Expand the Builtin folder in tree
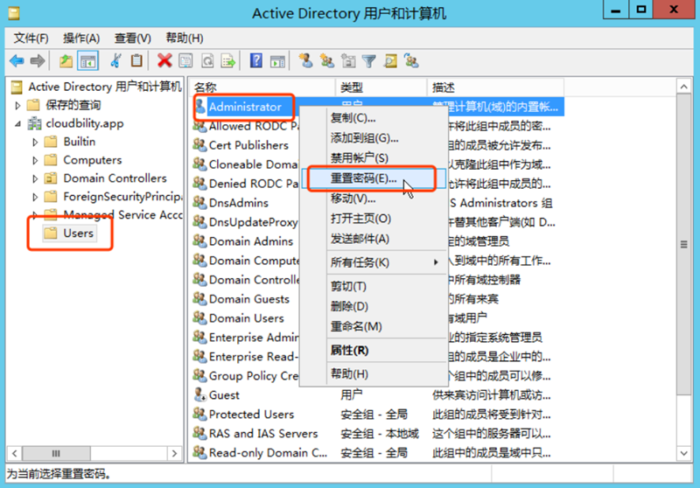 click(35, 142)
